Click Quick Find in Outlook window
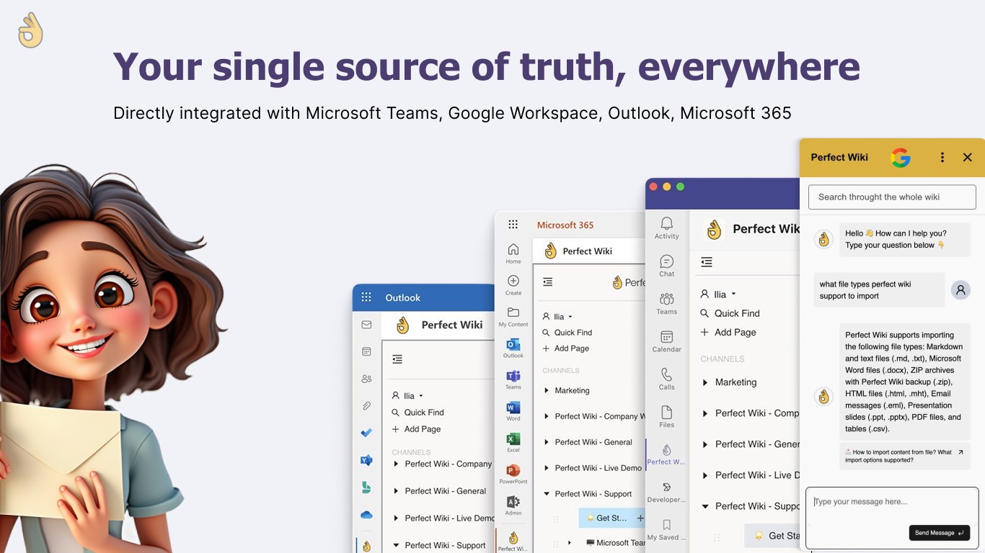The height and width of the screenshot is (553, 985). pyautogui.click(x=418, y=413)
